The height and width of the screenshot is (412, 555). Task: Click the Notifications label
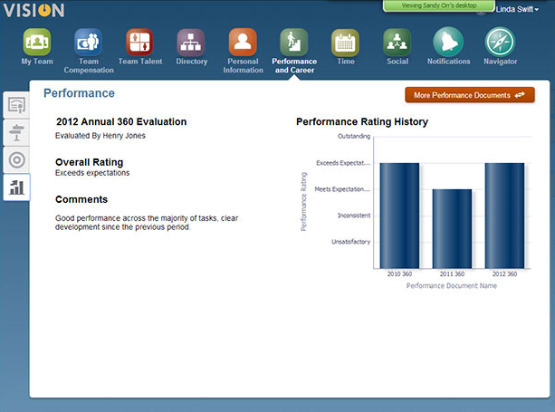[x=448, y=62]
